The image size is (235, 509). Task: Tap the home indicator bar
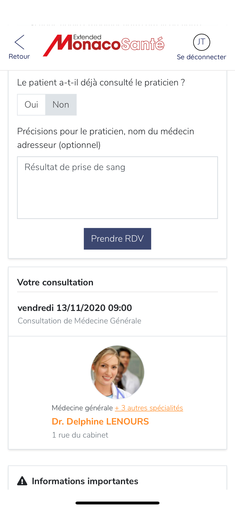click(118, 503)
